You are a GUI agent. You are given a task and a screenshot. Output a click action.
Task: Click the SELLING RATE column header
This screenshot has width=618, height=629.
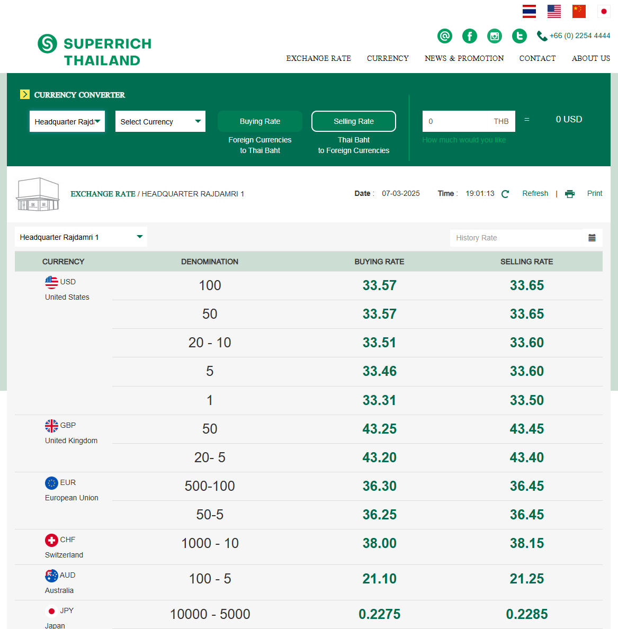[526, 262]
